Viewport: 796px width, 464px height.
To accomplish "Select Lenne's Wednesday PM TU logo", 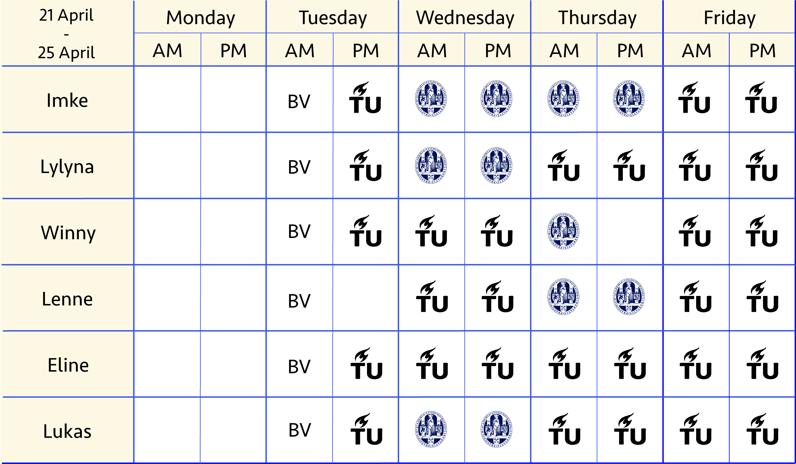I will tap(498, 297).
